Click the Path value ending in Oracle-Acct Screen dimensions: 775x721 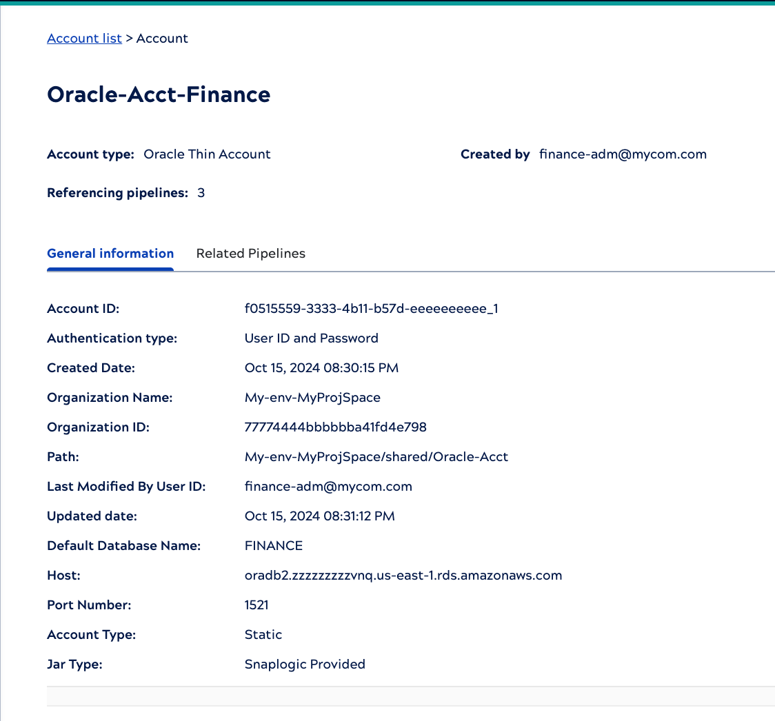tap(376, 456)
